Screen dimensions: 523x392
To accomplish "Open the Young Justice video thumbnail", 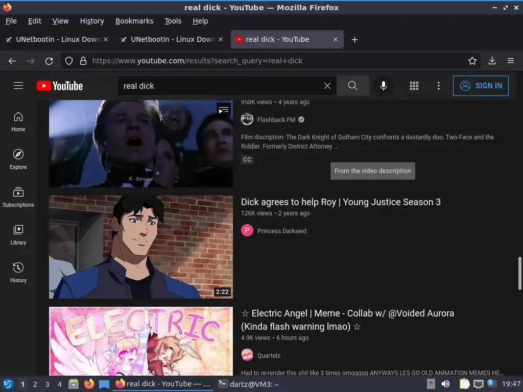I will click(x=141, y=247).
